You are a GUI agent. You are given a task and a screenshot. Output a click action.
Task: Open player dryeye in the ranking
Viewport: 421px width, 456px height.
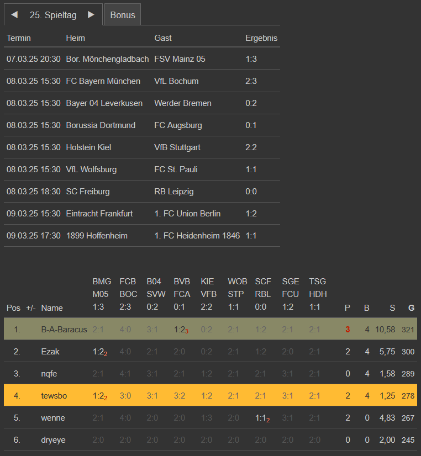pyautogui.click(x=54, y=440)
